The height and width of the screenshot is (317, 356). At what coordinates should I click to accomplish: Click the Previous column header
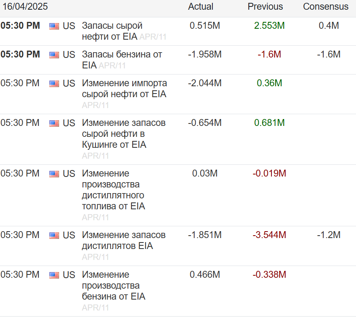(265, 7)
